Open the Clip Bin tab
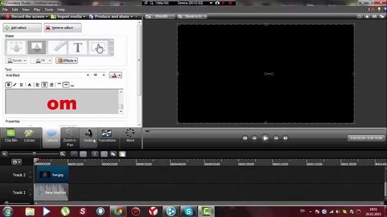The height and width of the screenshot is (217, 387). pos(11,136)
